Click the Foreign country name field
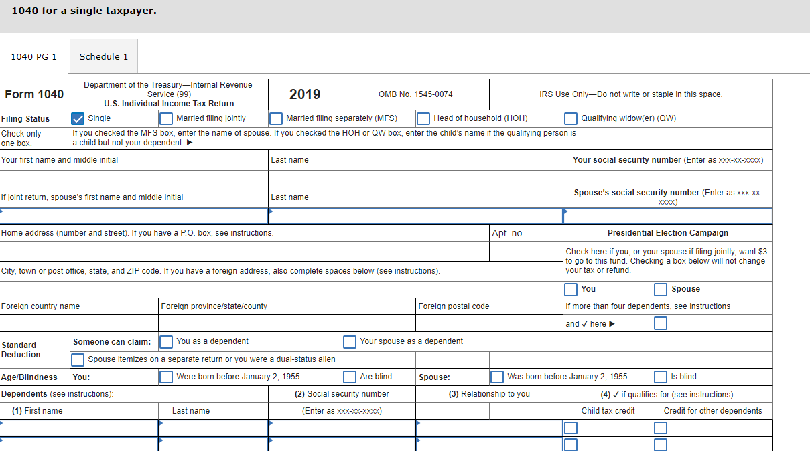This screenshot has width=810, height=453. [x=79, y=323]
